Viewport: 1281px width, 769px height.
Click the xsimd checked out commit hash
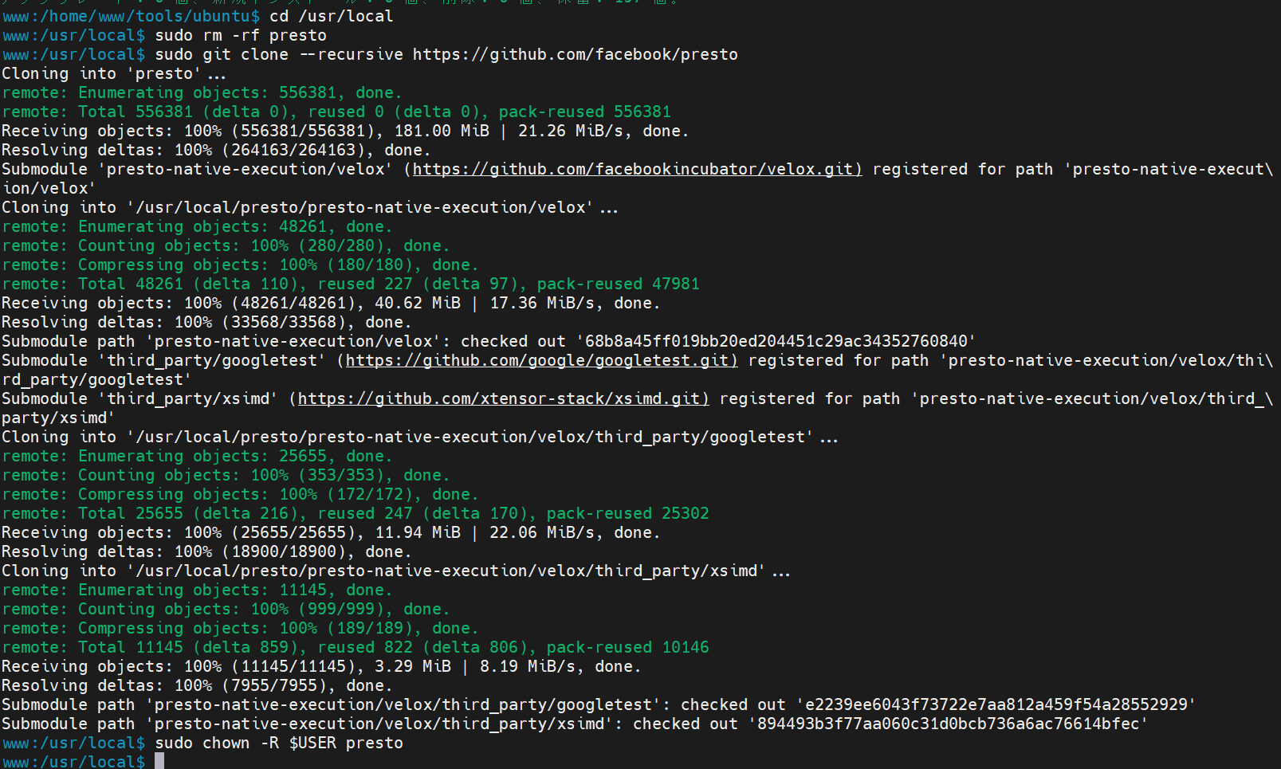click(949, 724)
